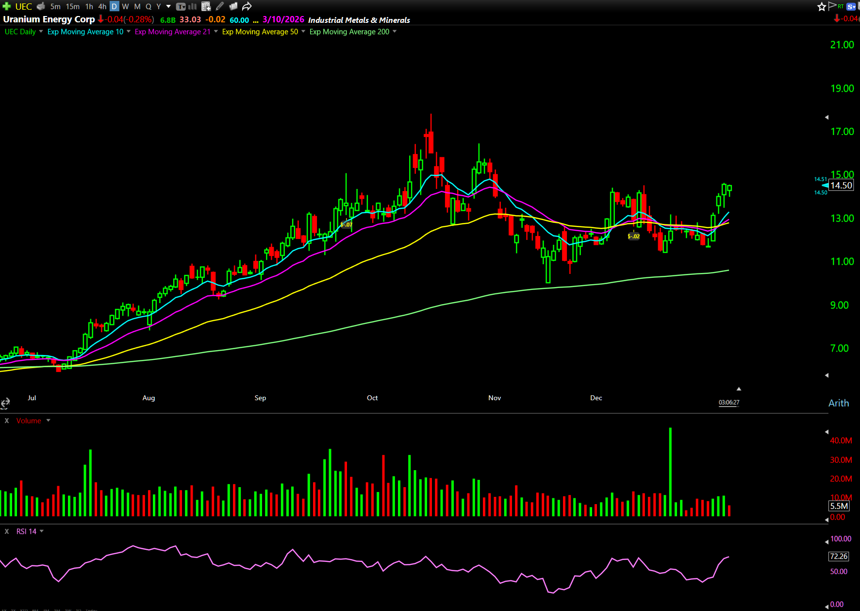The image size is (860, 611).
Task: Click the flag icon in the top right
Action: tap(832, 6)
